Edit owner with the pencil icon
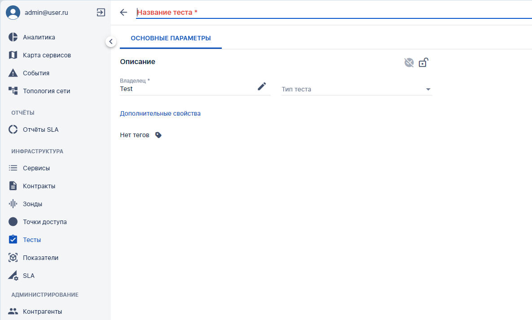This screenshot has width=532, height=320. (x=262, y=86)
